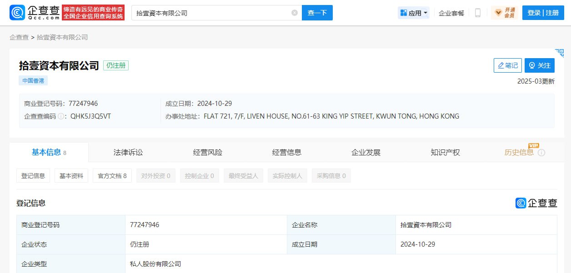This screenshot has height=273, width=571.
Task: Go to the 企查查 breadcrumb link
Action: tap(19, 37)
